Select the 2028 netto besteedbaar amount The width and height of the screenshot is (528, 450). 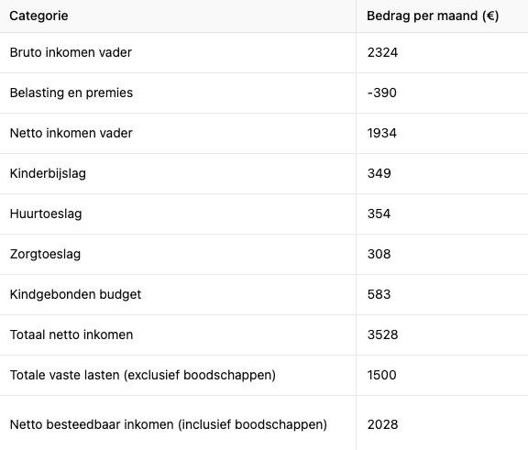tap(382, 424)
